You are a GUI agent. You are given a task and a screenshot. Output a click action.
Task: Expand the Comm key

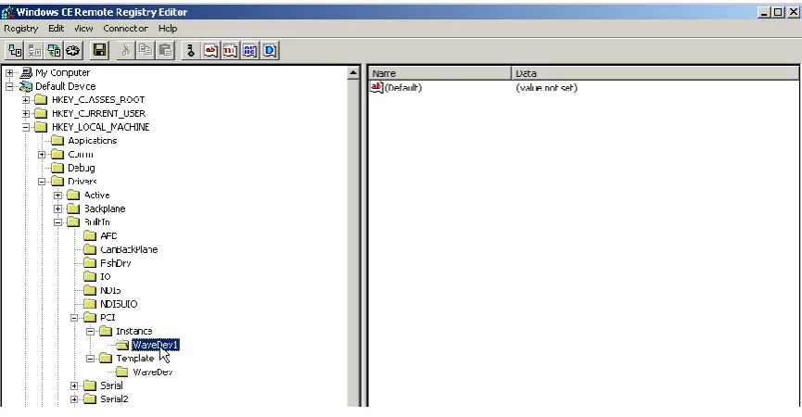(x=42, y=155)
